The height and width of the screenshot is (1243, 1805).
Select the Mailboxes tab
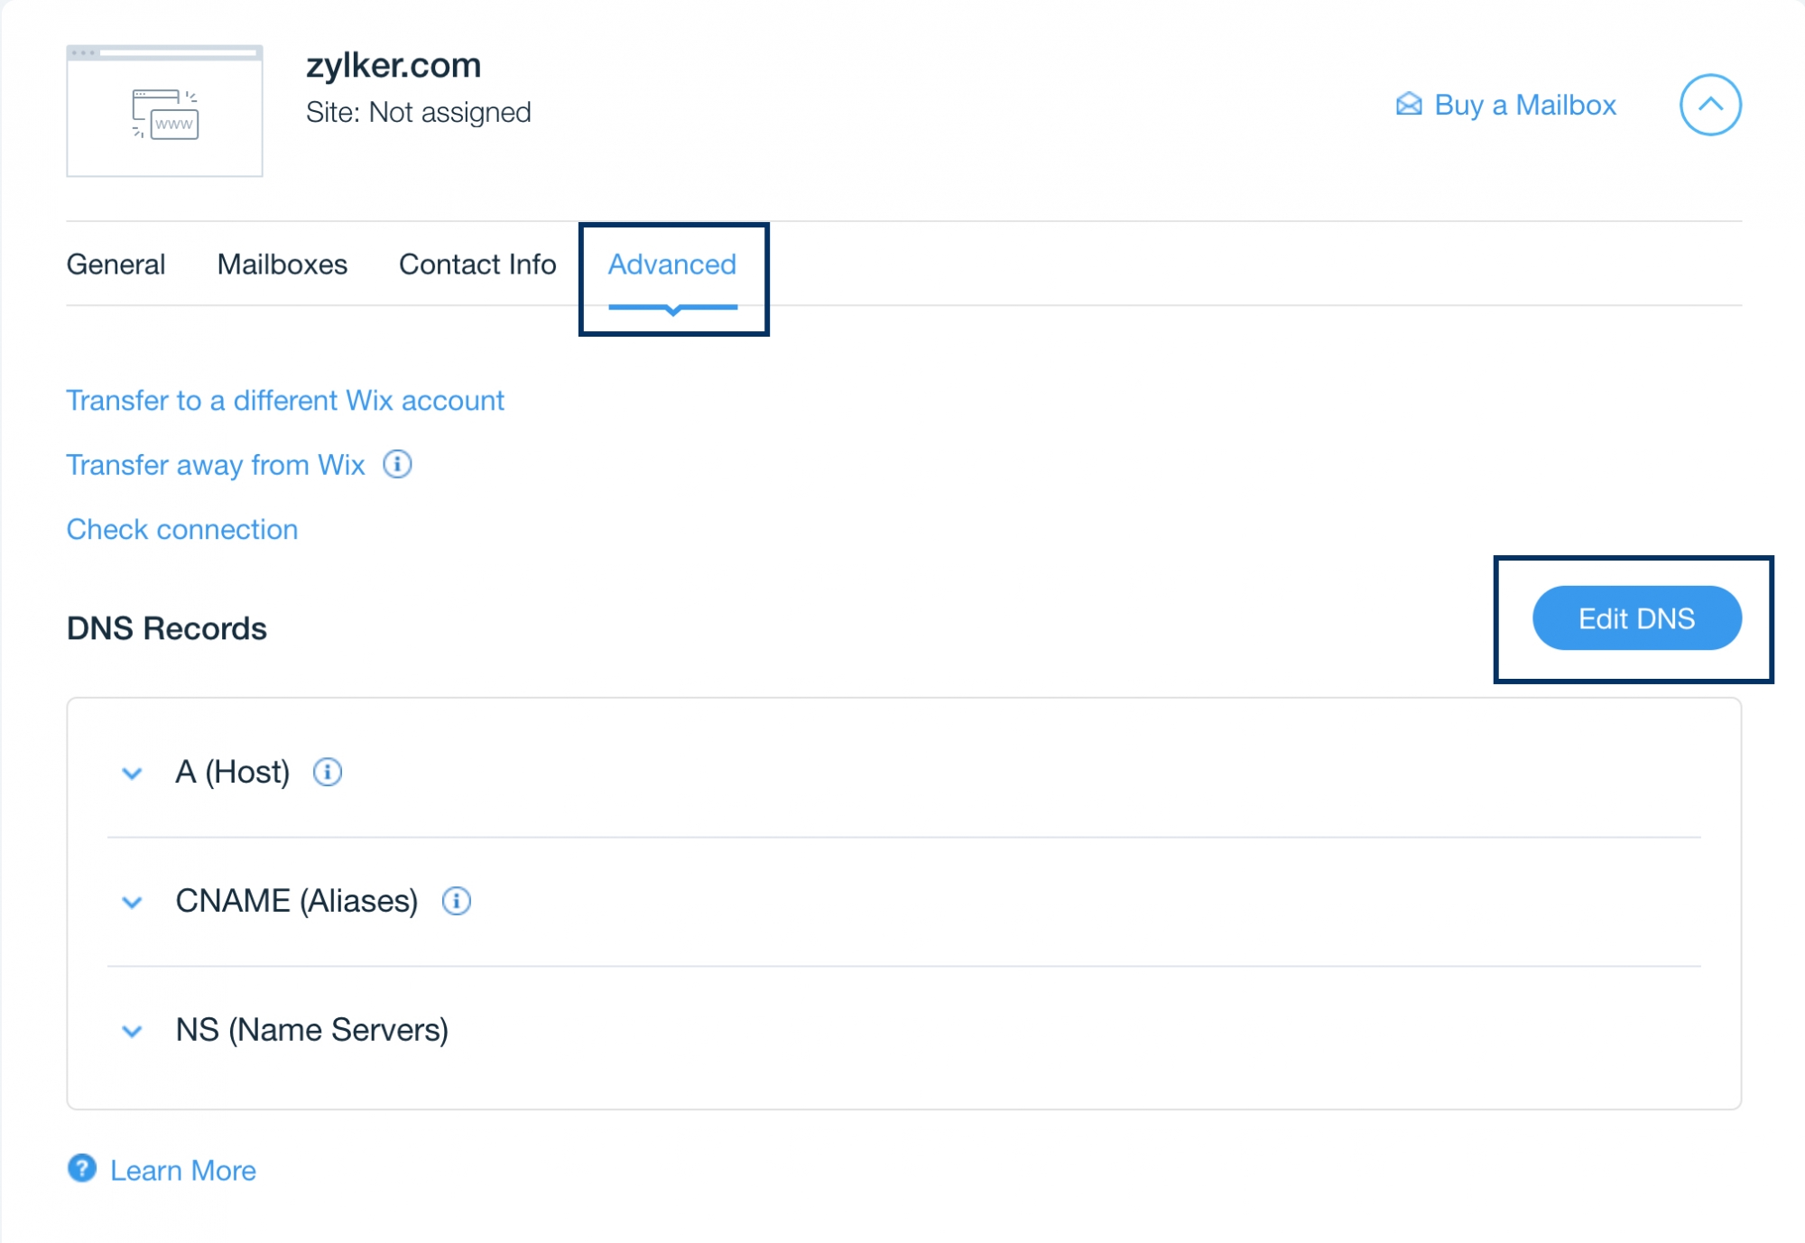(x=282, y=264)
